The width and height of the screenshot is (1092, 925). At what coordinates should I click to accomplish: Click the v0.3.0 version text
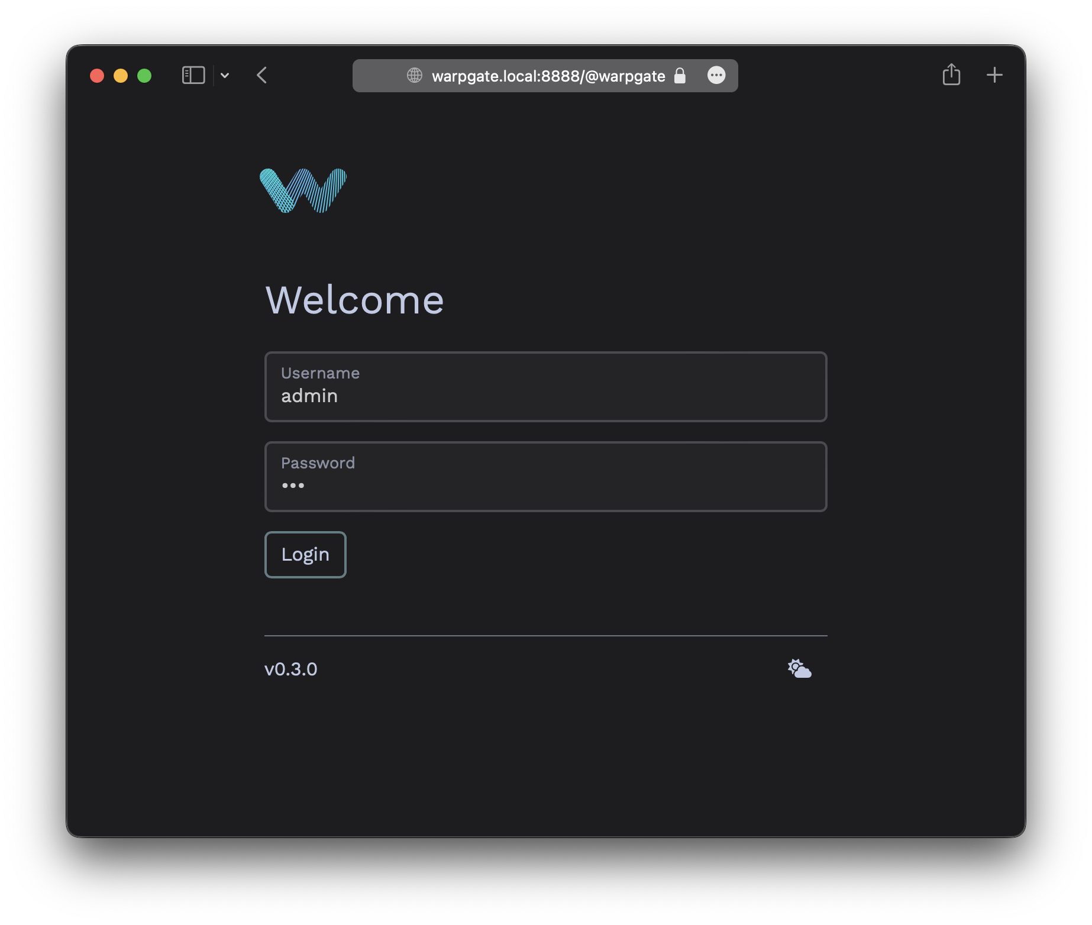(x=290, y=669)
